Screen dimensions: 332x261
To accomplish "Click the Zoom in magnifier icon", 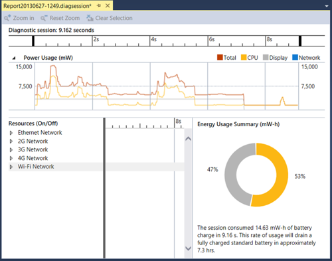I will coord(7,18).
